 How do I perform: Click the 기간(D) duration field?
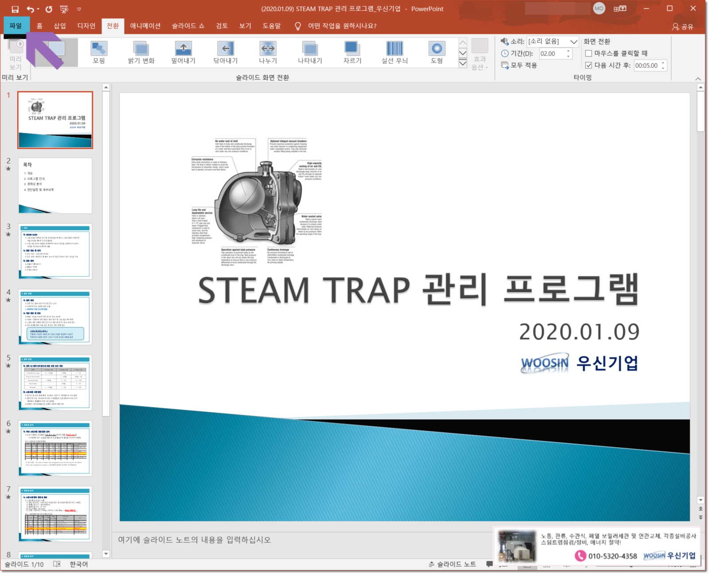(x=551, y=54)
